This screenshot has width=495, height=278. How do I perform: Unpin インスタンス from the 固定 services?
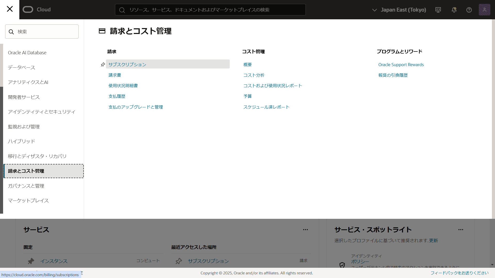click(31, 261)
